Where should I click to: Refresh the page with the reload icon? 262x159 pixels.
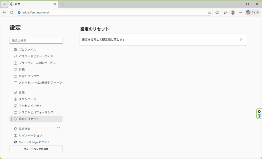[x=12, y=12]
